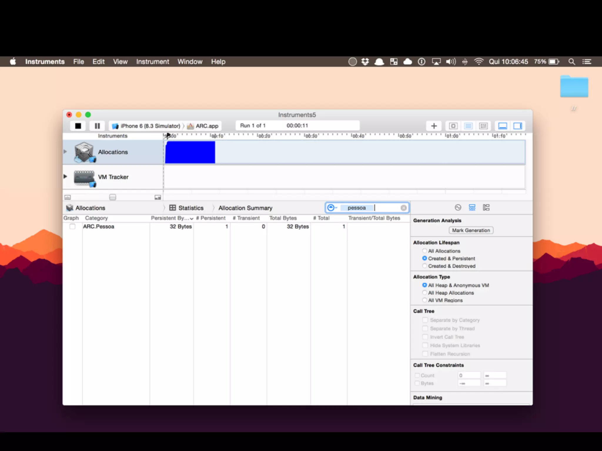Click the add instrument plus icon

tap(434, 126)
